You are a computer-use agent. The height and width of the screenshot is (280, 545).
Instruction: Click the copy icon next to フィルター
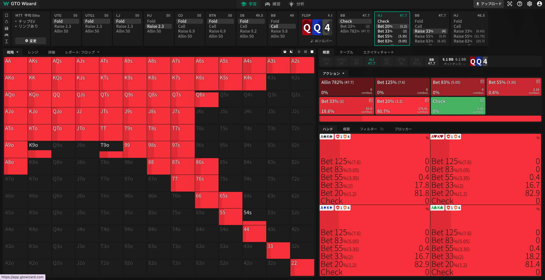pos(382,129)
